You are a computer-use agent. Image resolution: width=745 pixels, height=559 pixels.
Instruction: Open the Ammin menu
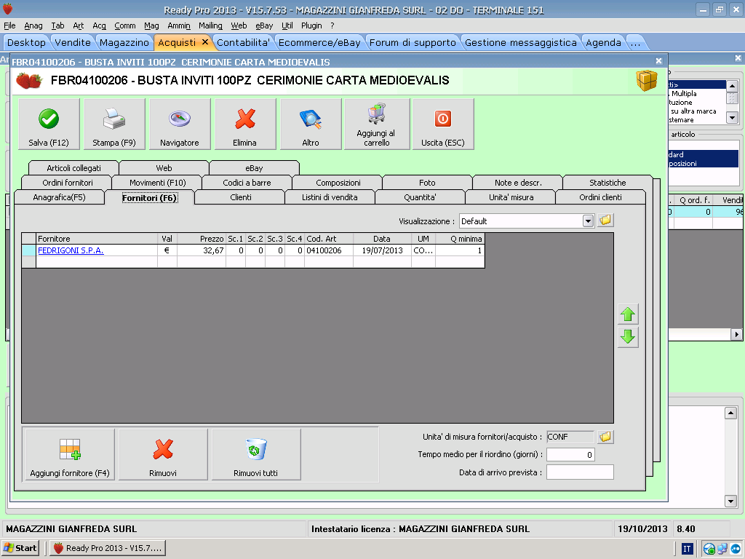click(x=179, y=25)
